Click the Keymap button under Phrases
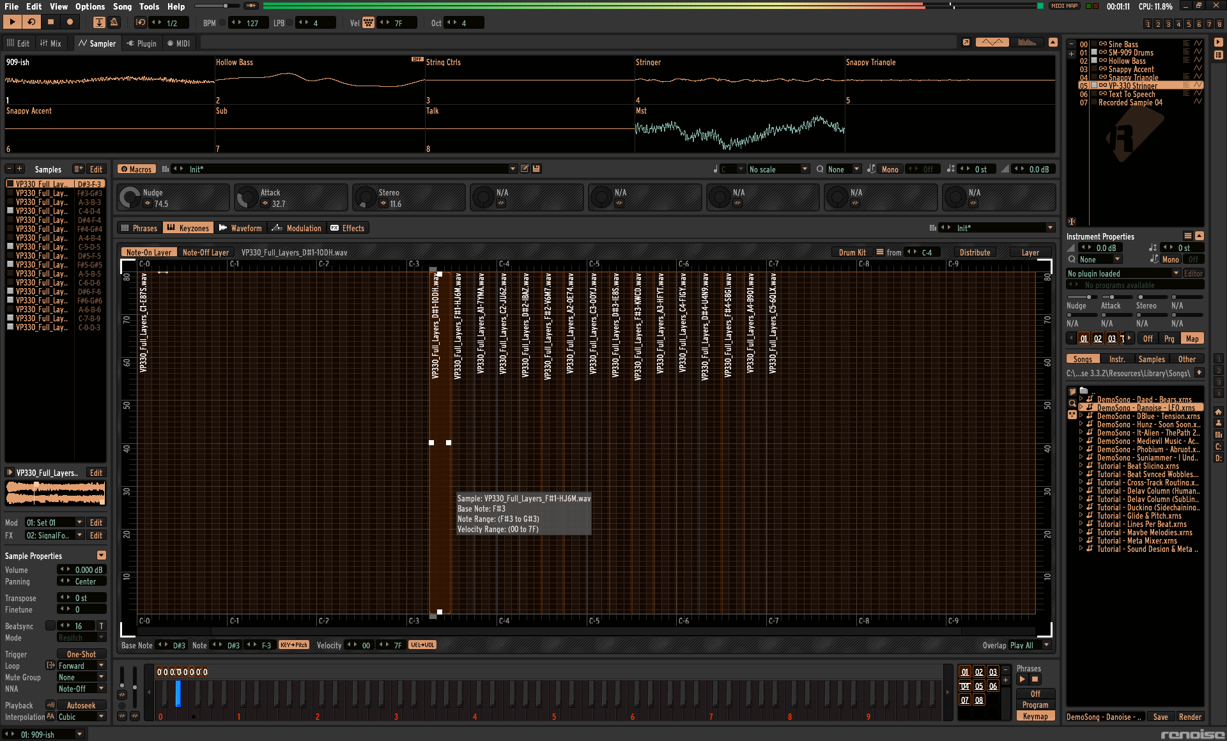The width and height of the screenshot is (1227, 741). point(1035,716)
